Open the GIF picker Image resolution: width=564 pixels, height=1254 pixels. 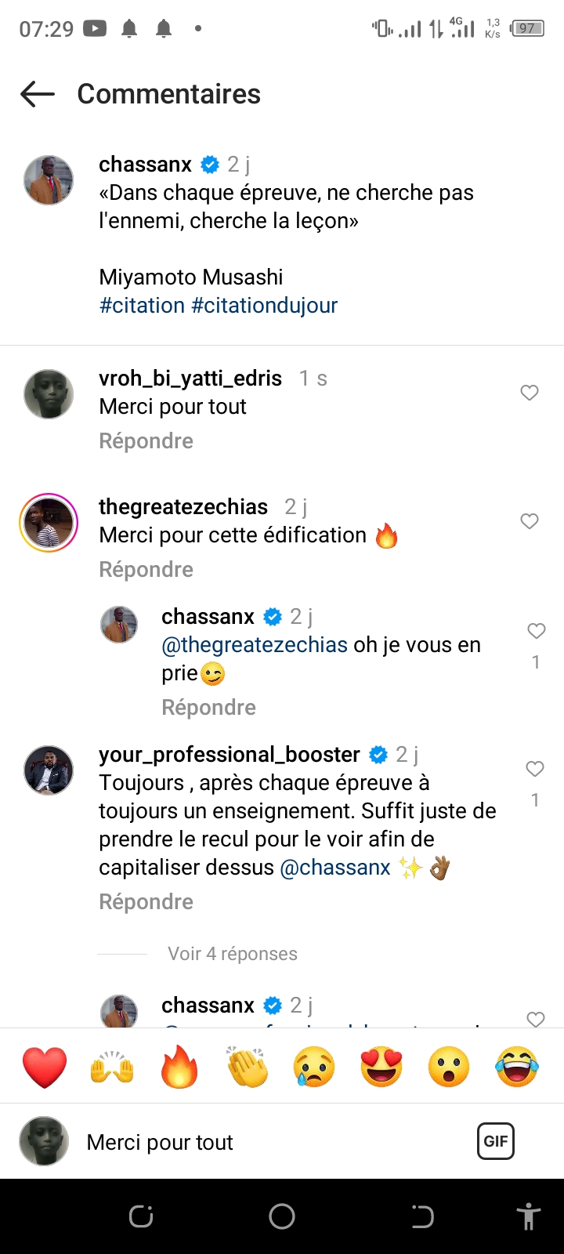[x=496, y=1141]
